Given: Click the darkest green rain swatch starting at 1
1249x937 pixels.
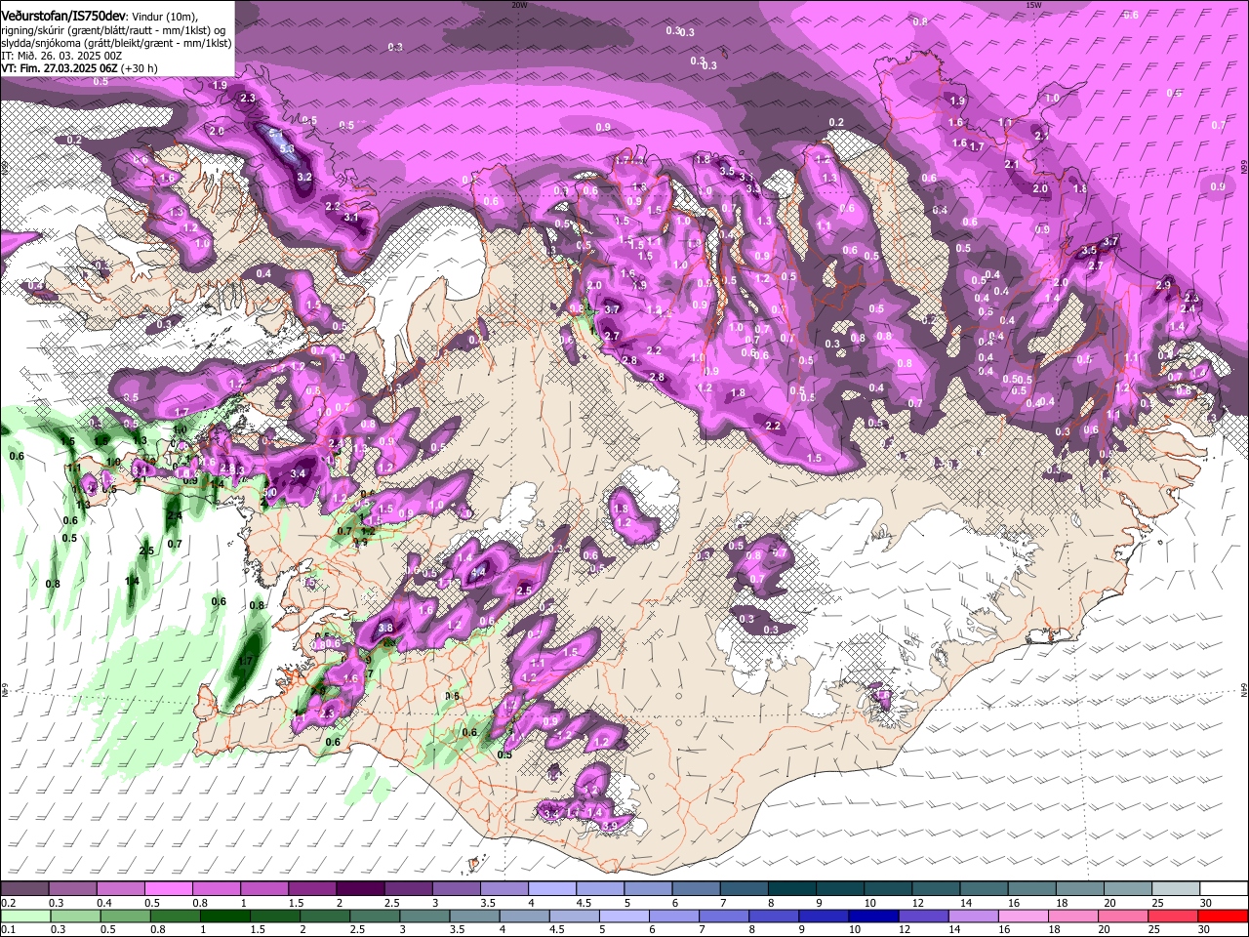Looking at the screenshot, I should [225, 917].
